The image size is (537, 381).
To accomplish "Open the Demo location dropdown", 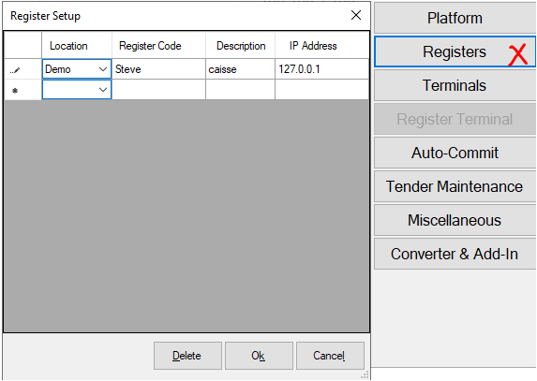I will [x=103, y=69].
